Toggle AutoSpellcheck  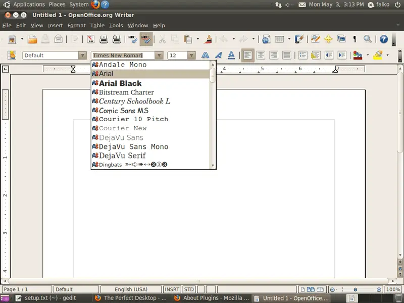coord(146,39)
